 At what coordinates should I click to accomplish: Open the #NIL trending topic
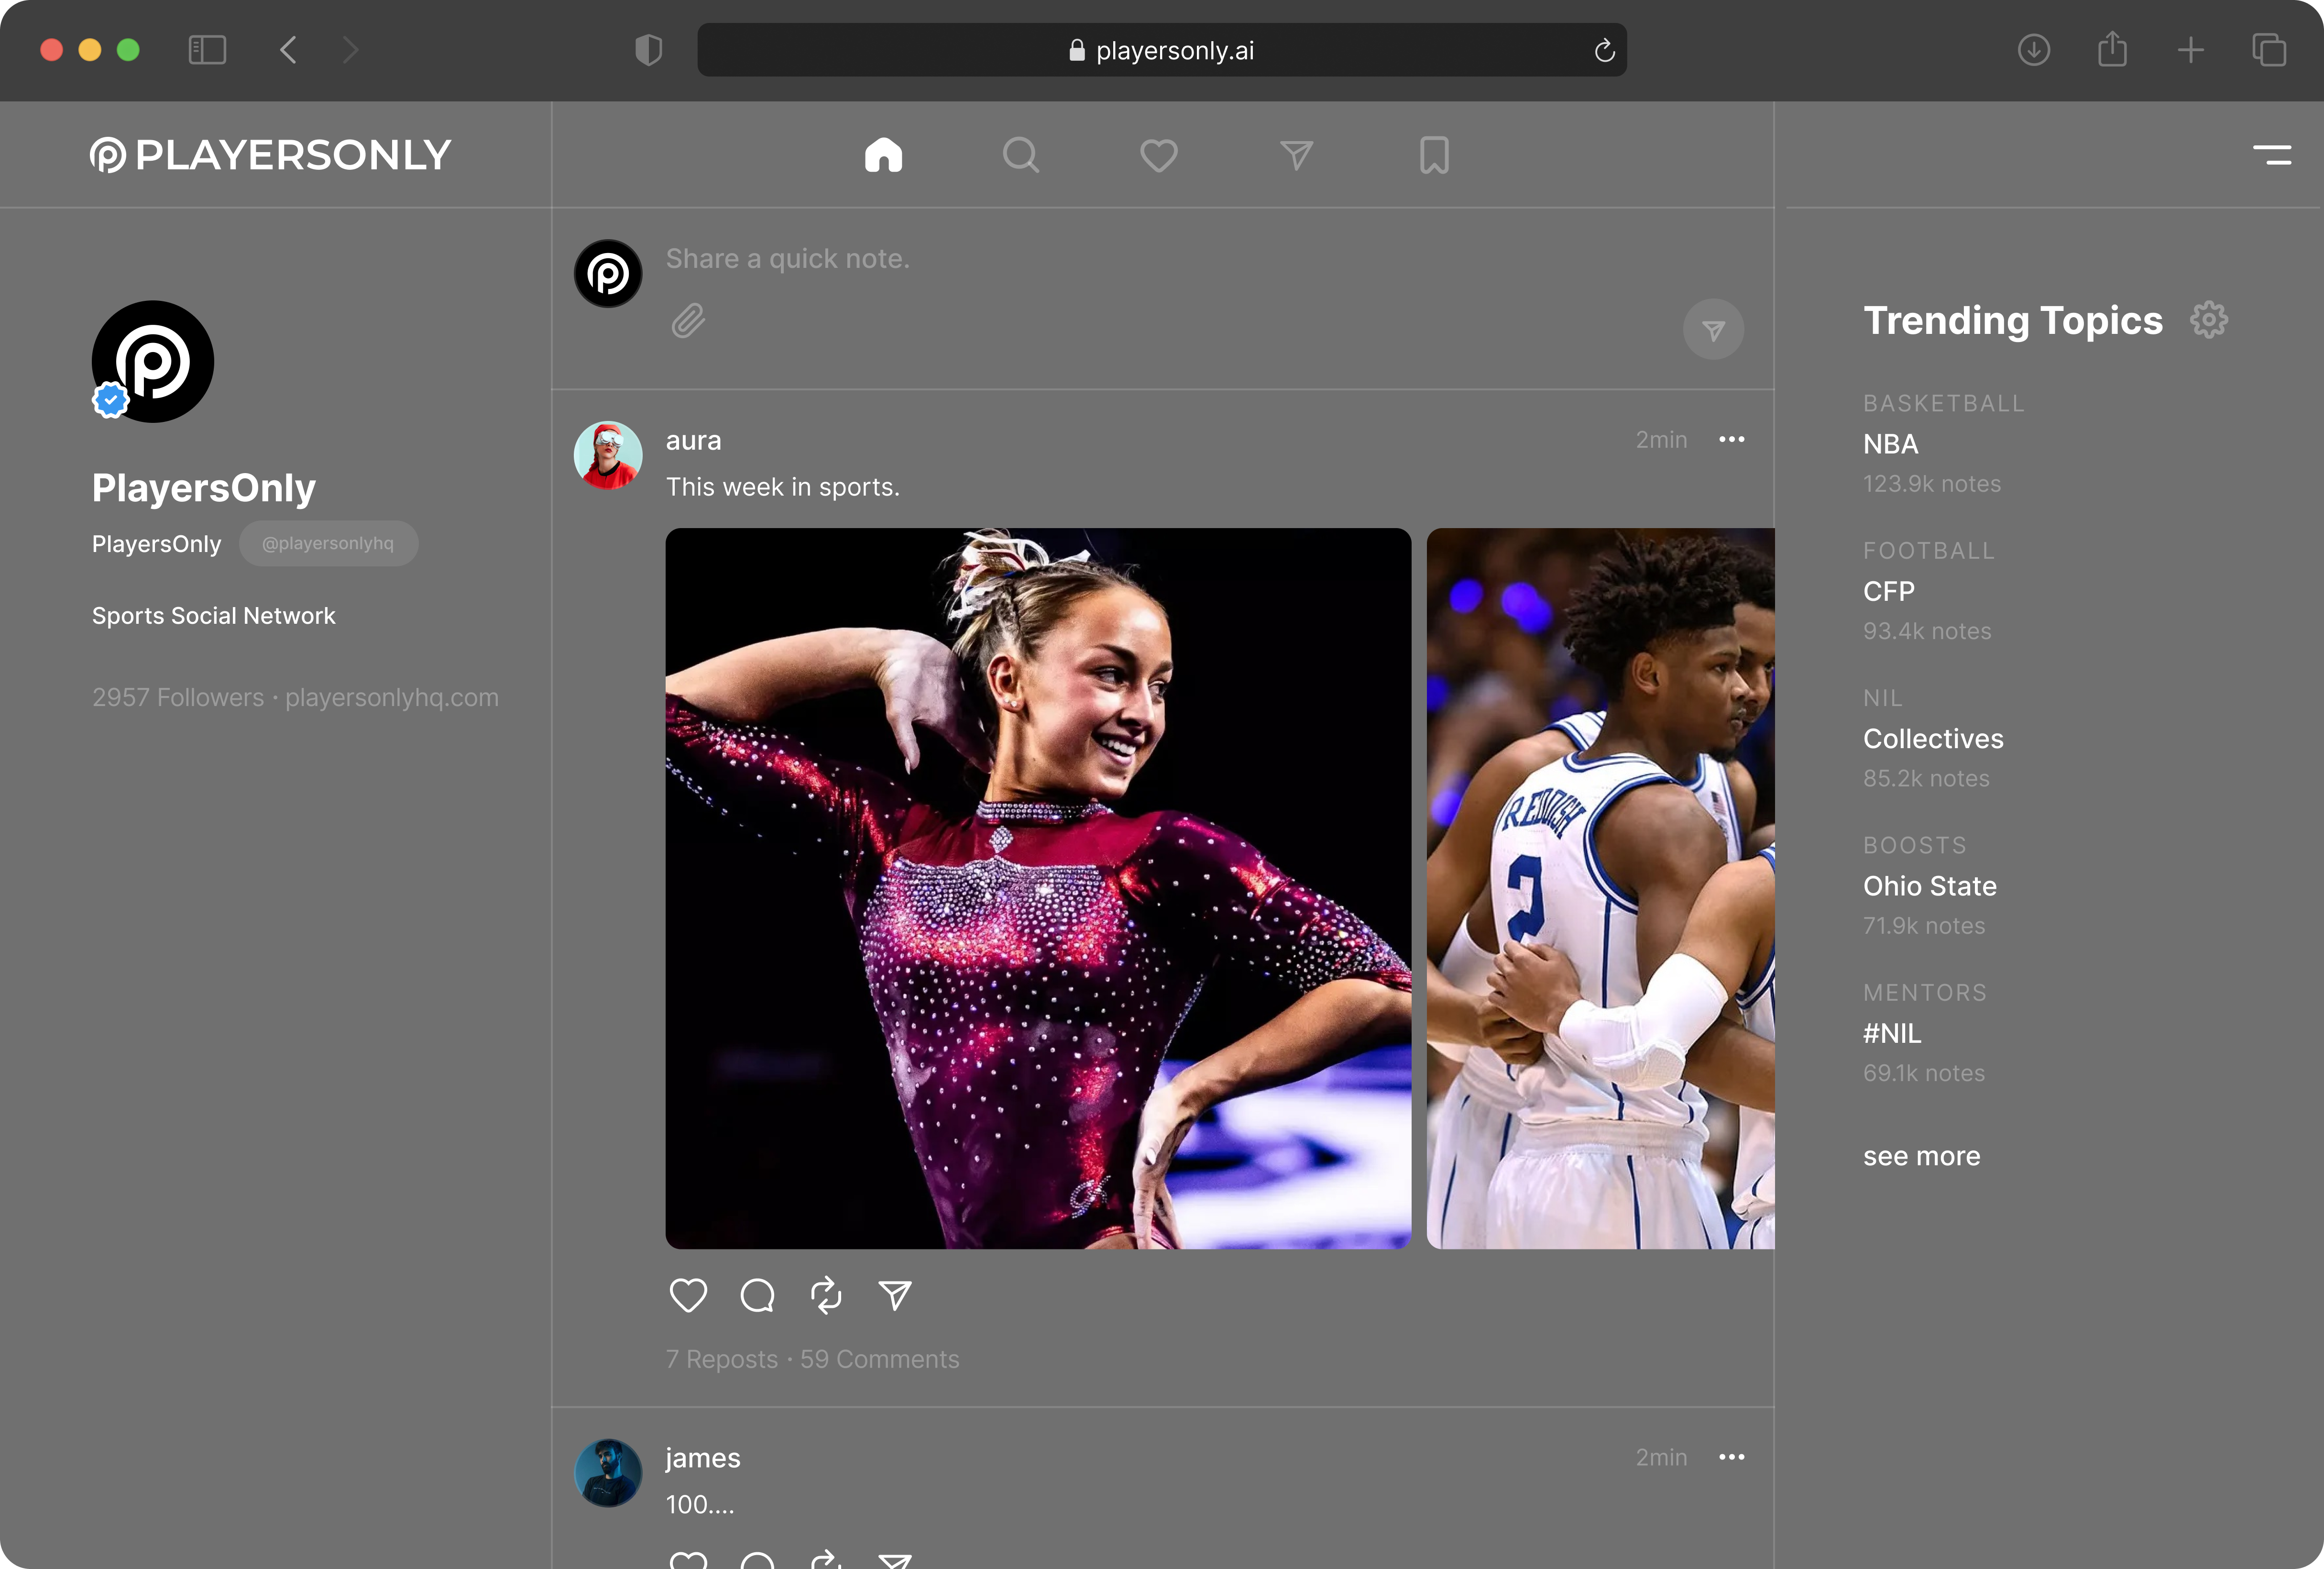coord(1892,1033)
